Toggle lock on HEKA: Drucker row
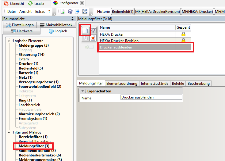Screen dimensions: 225x161 click(183, 34)
